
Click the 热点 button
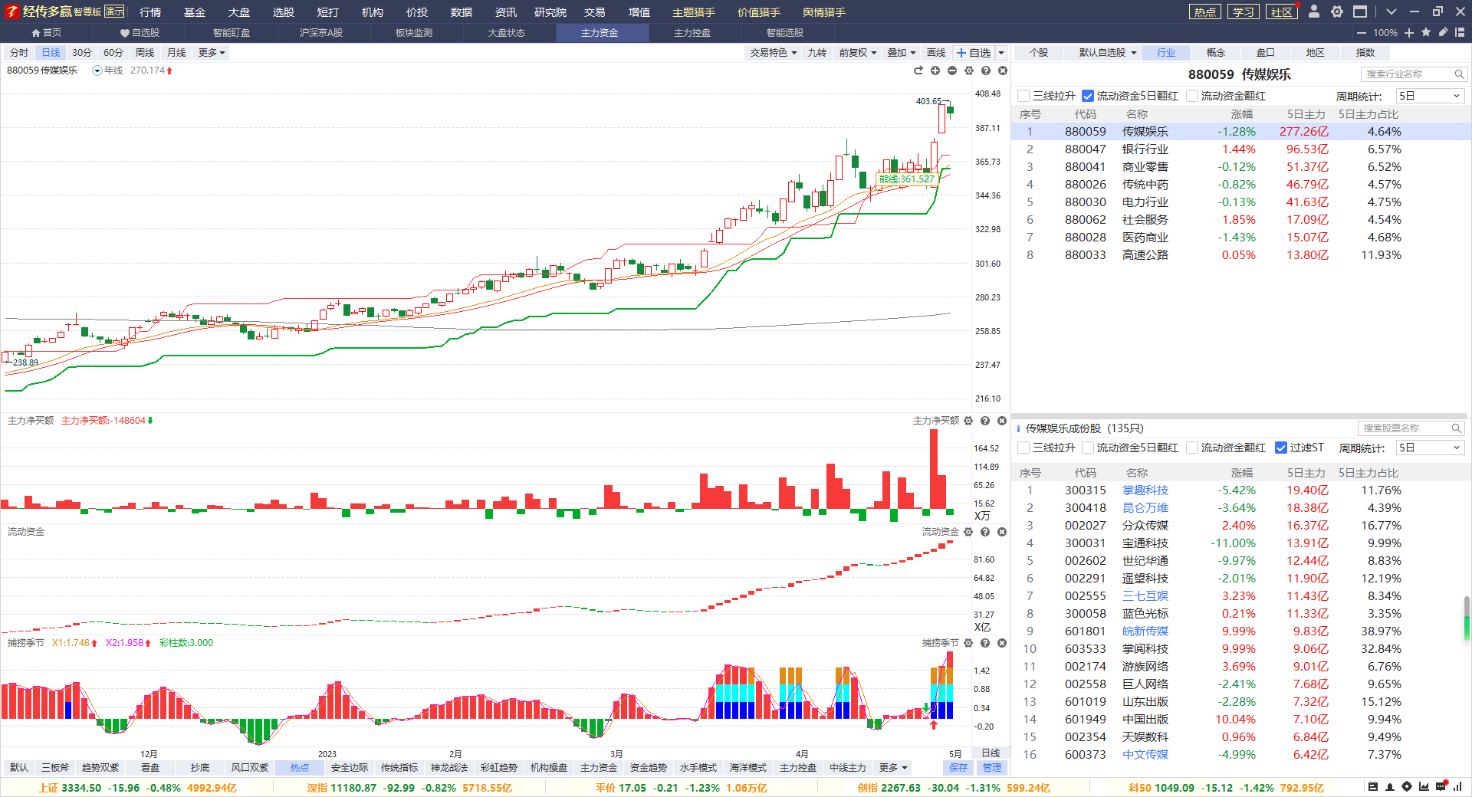pos(1205,11)
